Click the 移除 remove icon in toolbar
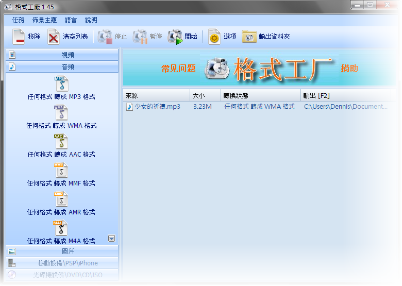 coord(19,37)
